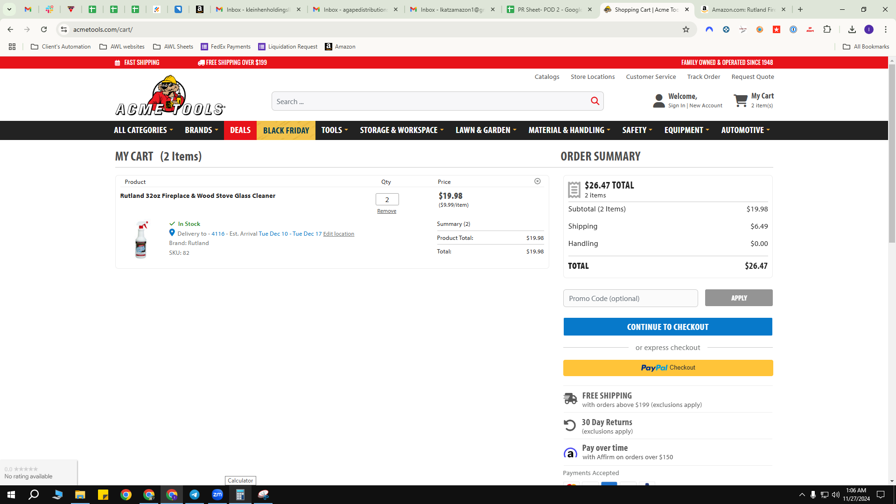Screen dimensions: 896x504
Task: Open Sticky Notes from the taskbar
Action: pyautogui.click(x=103, y=495)
